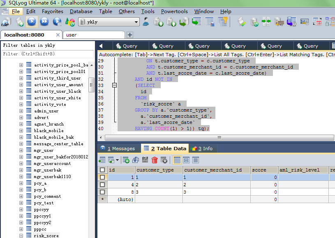Click table with clock scheduled icon
The image size is (335, 238).
click(x=291, y=22)
